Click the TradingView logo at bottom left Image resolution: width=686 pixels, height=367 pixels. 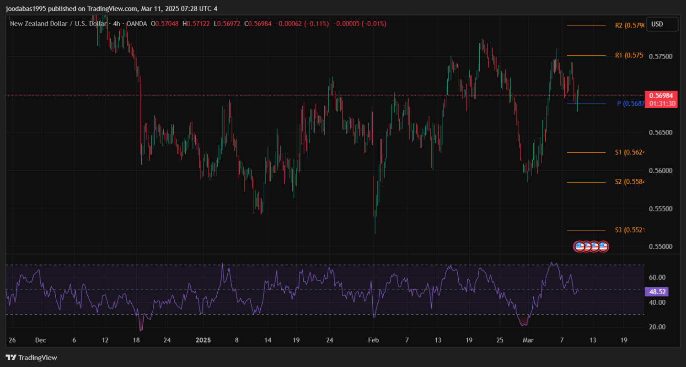pyautogui.click(x=31, y=357)
